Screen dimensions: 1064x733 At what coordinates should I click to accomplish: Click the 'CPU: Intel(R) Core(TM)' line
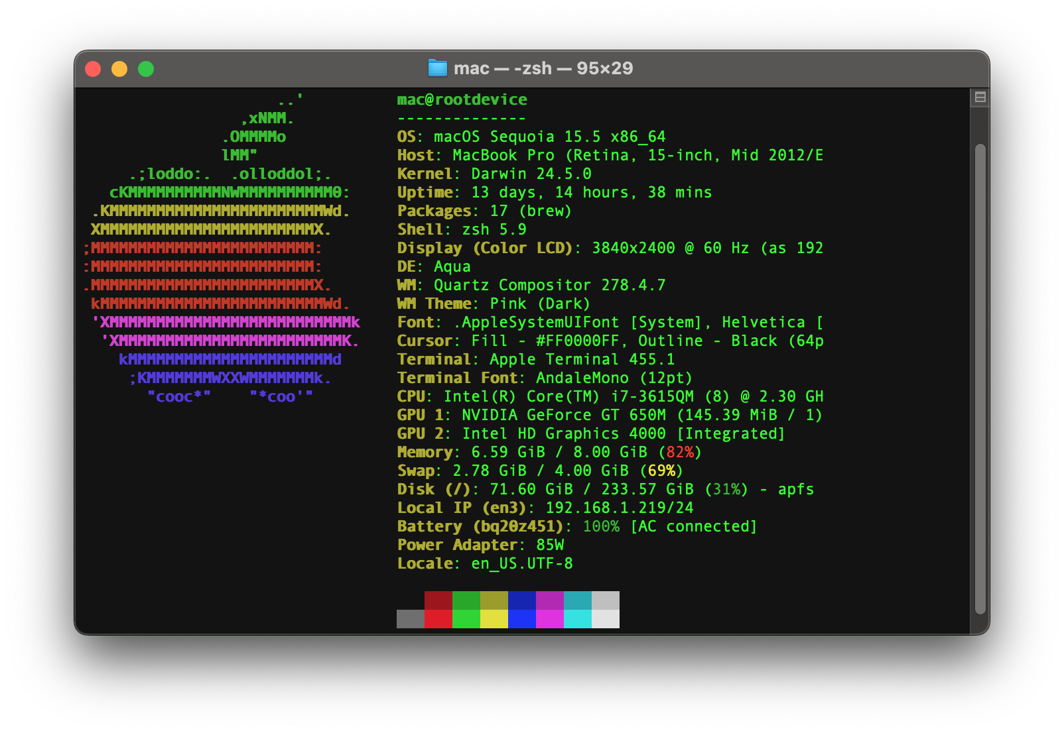pyautogui.click(x=610, y=396)
